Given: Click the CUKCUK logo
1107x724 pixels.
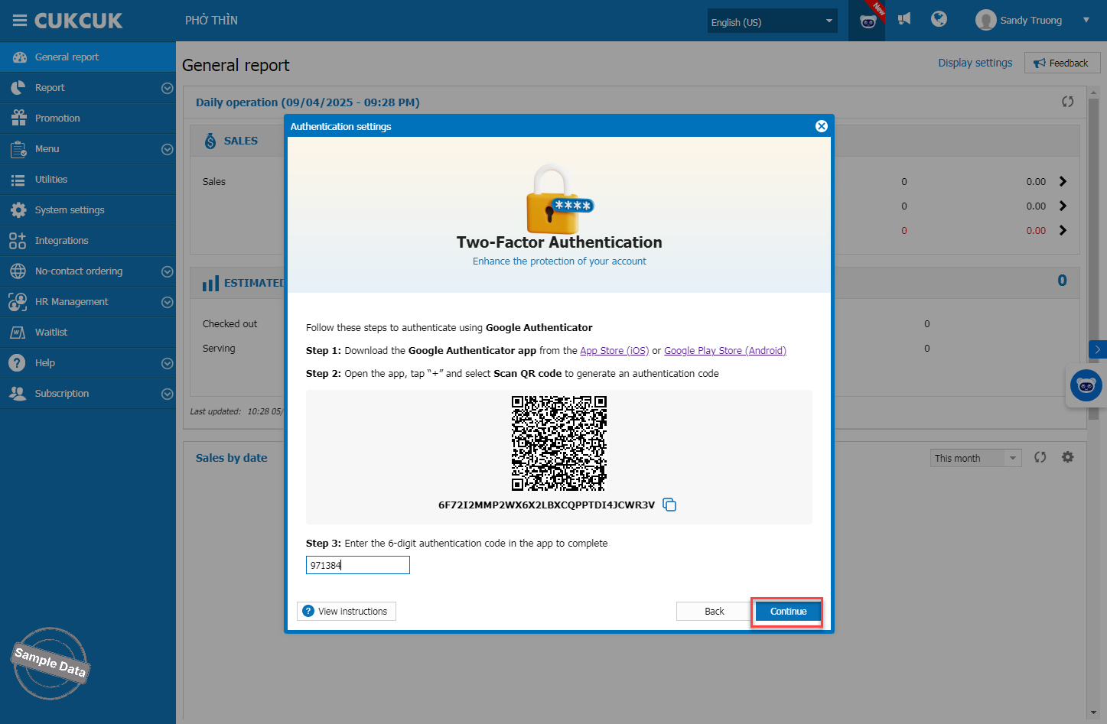Looking at the screenshot, I should pos(78,21).
